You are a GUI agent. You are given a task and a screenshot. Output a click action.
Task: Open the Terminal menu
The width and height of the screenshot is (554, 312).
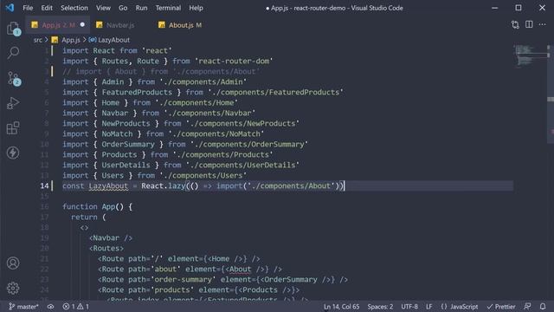coord(168,8)
